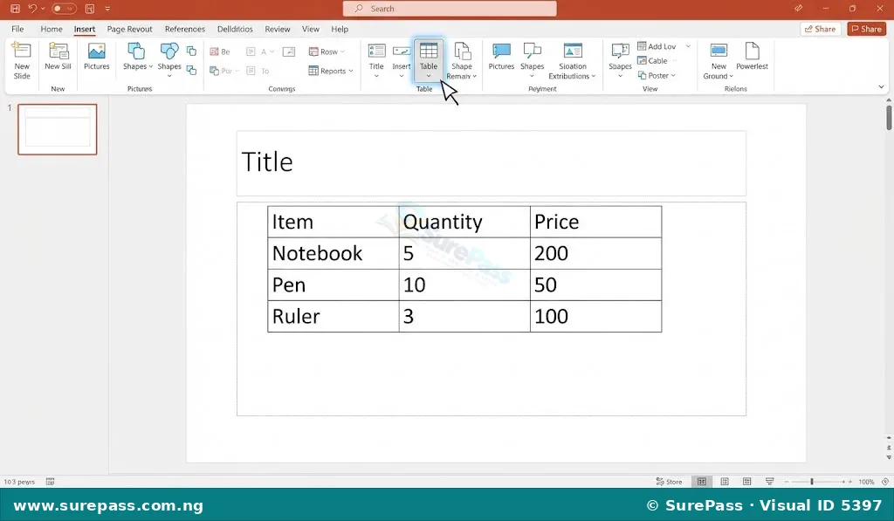Click the Item header cell
The height and width of the screenshot is (521, 894).
pyautogui.click(x=333, y=222)
